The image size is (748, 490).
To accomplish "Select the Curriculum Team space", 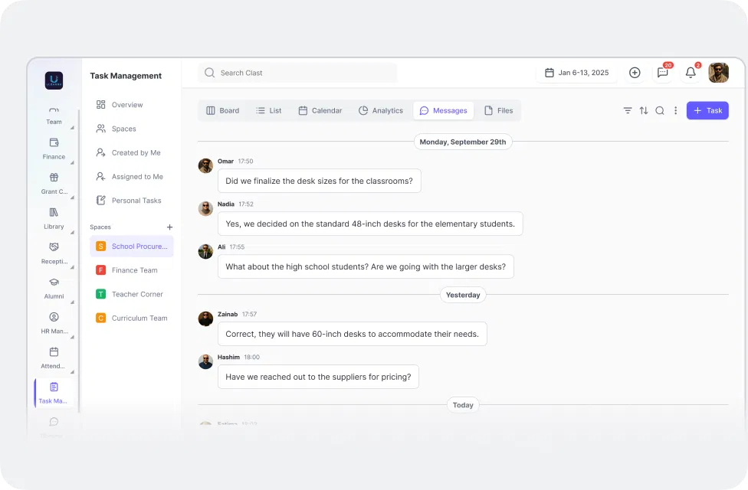I will (x=132, y=318).
